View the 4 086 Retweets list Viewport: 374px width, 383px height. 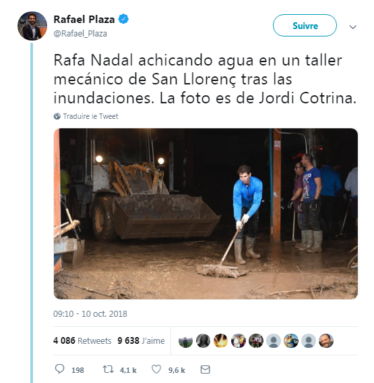tap(82, 340)
